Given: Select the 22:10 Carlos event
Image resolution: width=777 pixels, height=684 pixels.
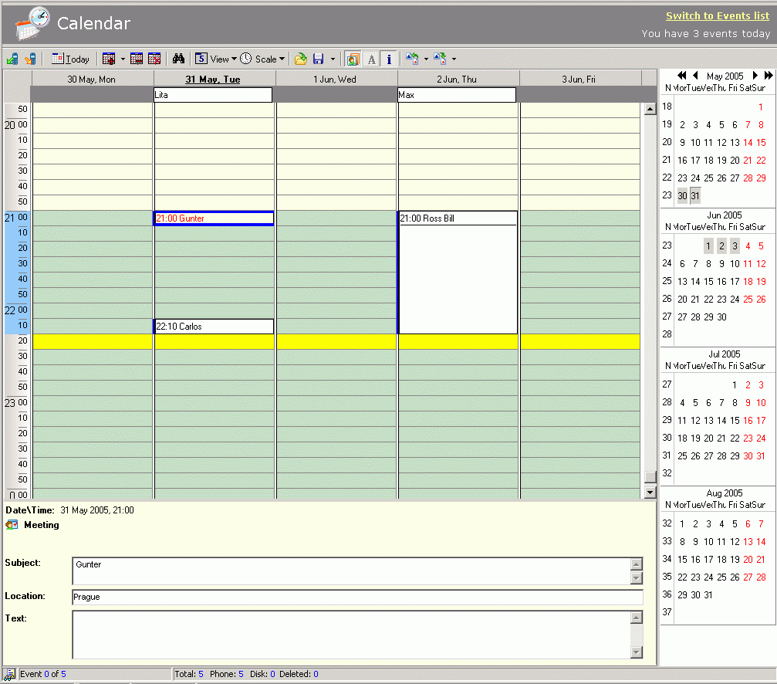Looking at the screenshot, I should pos(214,326).
